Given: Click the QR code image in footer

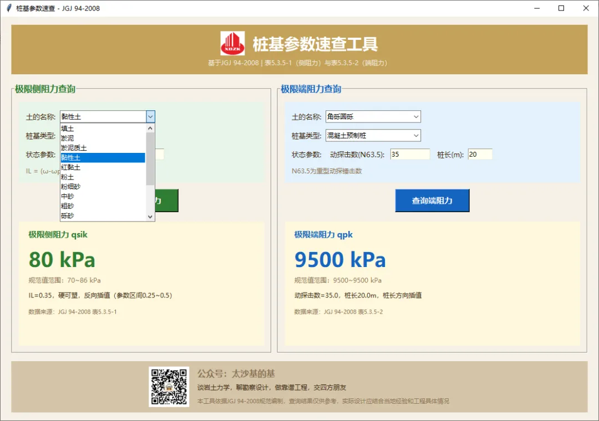Looking at the screenshot, I should tap(169, 387).
